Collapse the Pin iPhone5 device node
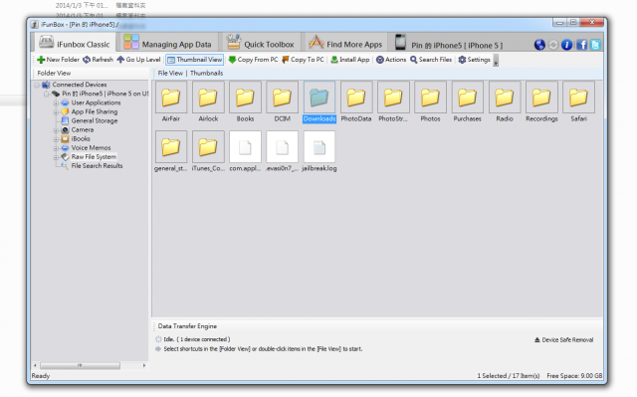 46,94
